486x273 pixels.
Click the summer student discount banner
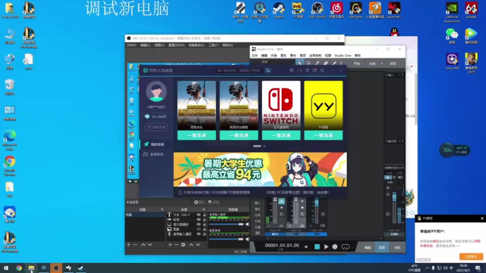pos(260,169)
